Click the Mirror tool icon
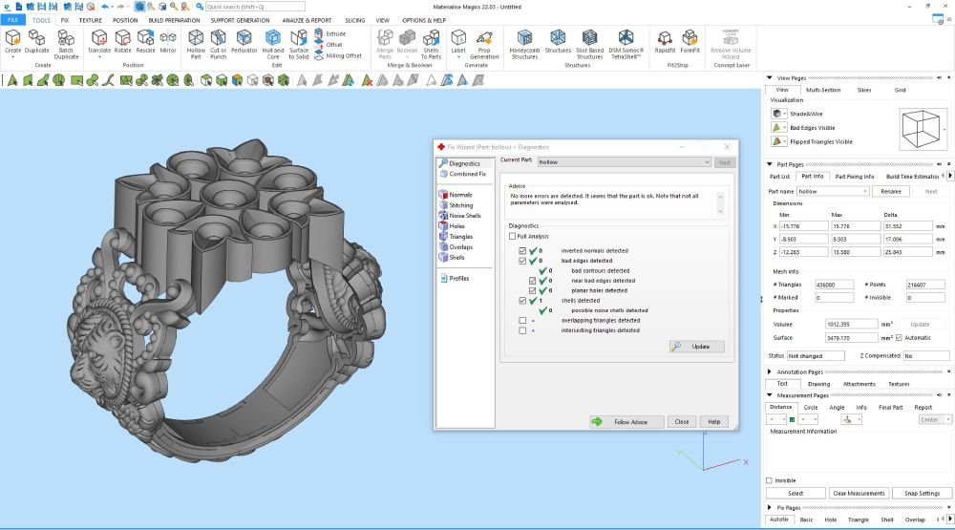955x530 pixels. (x=168, y=43)
